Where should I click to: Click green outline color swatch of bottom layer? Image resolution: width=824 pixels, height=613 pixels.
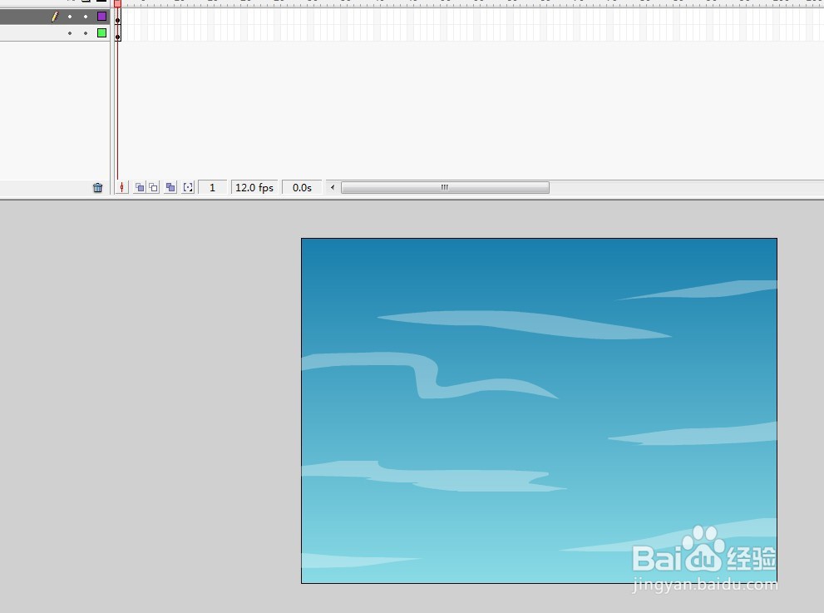click(x=102, y=33)
